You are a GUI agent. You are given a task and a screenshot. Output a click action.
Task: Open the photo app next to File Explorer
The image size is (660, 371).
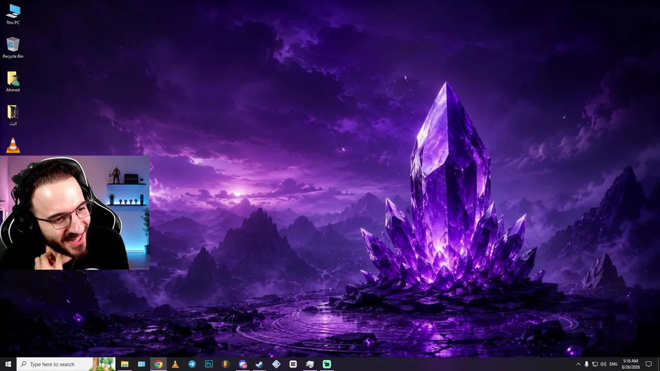[x=141, y=364]
